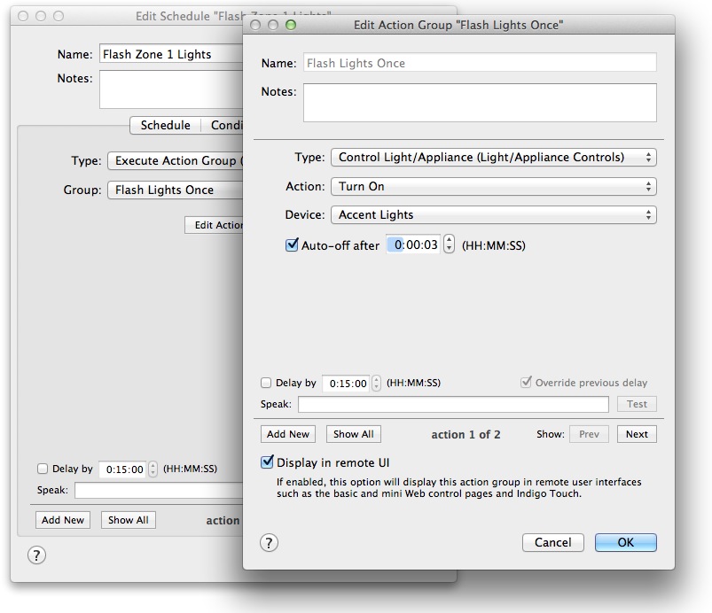Click Speak field in Edit Schedule window
This screenshot has height=613, width=712.
click(x=159, y=491)
